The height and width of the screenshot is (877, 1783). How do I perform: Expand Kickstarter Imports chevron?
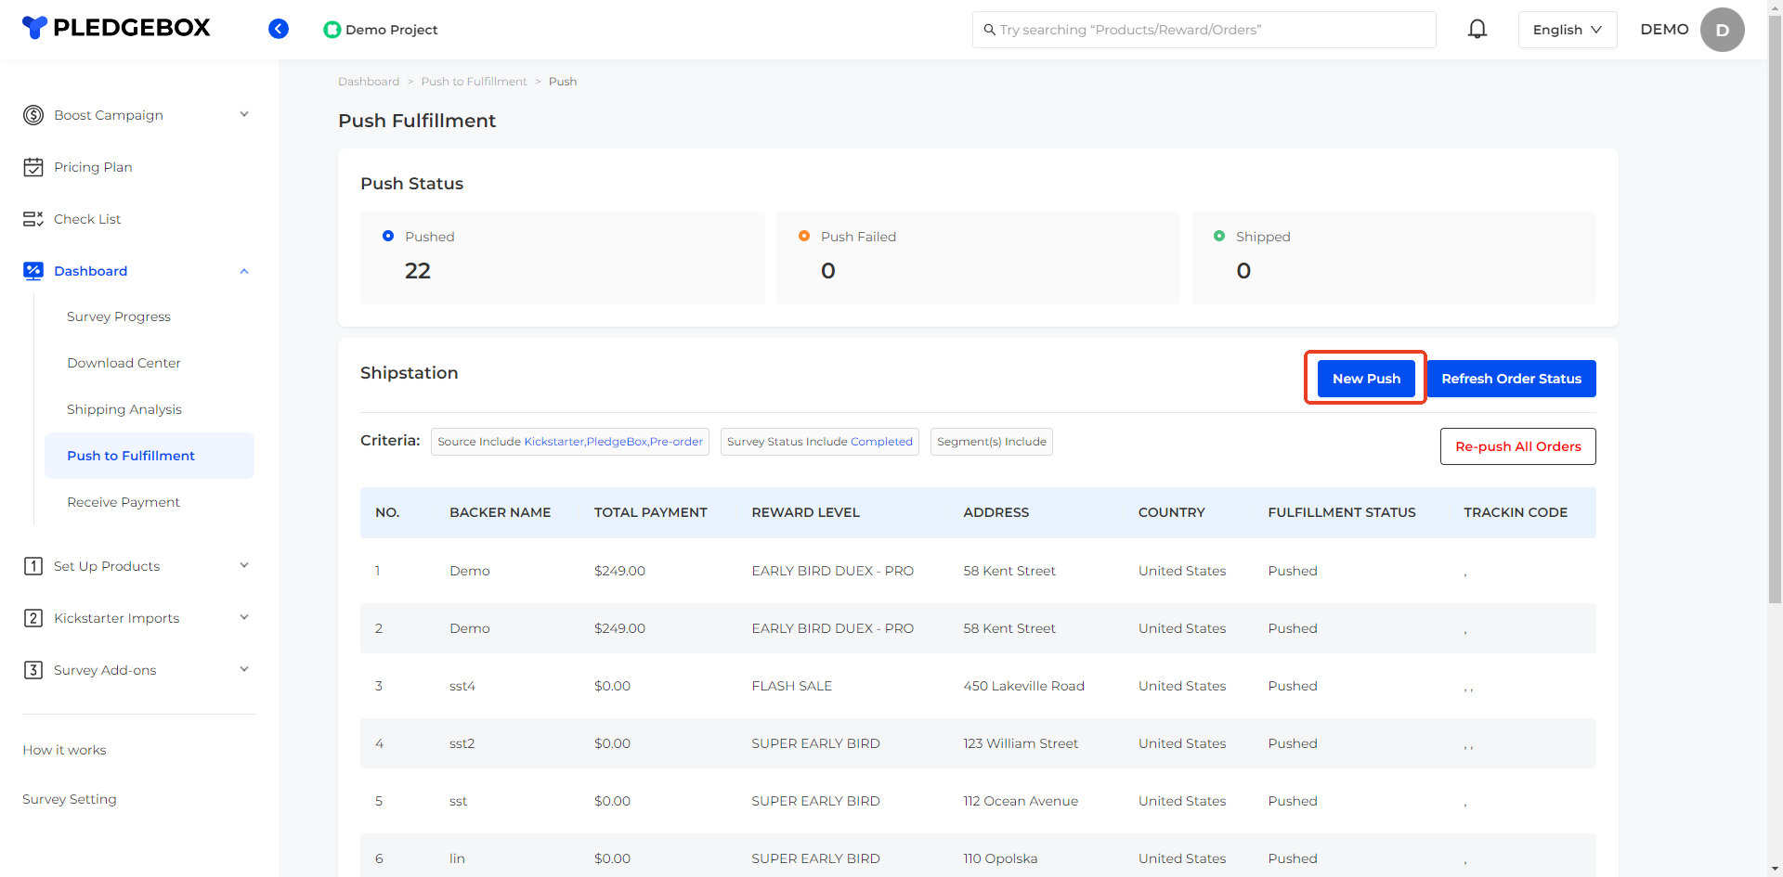pyautogui.click(x=244, y=618)
